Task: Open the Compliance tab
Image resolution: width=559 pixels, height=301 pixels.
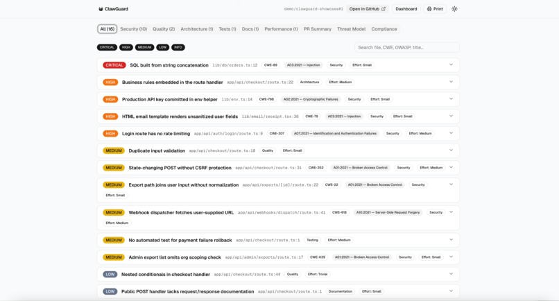Action: pos(384,29)
